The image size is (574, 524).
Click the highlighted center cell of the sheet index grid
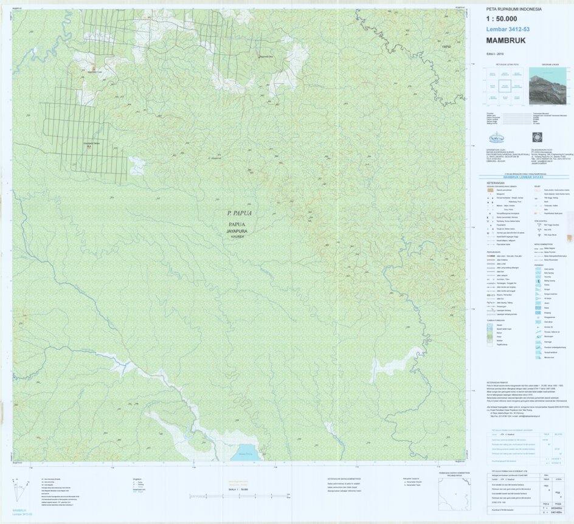click(x=505, y=87)
